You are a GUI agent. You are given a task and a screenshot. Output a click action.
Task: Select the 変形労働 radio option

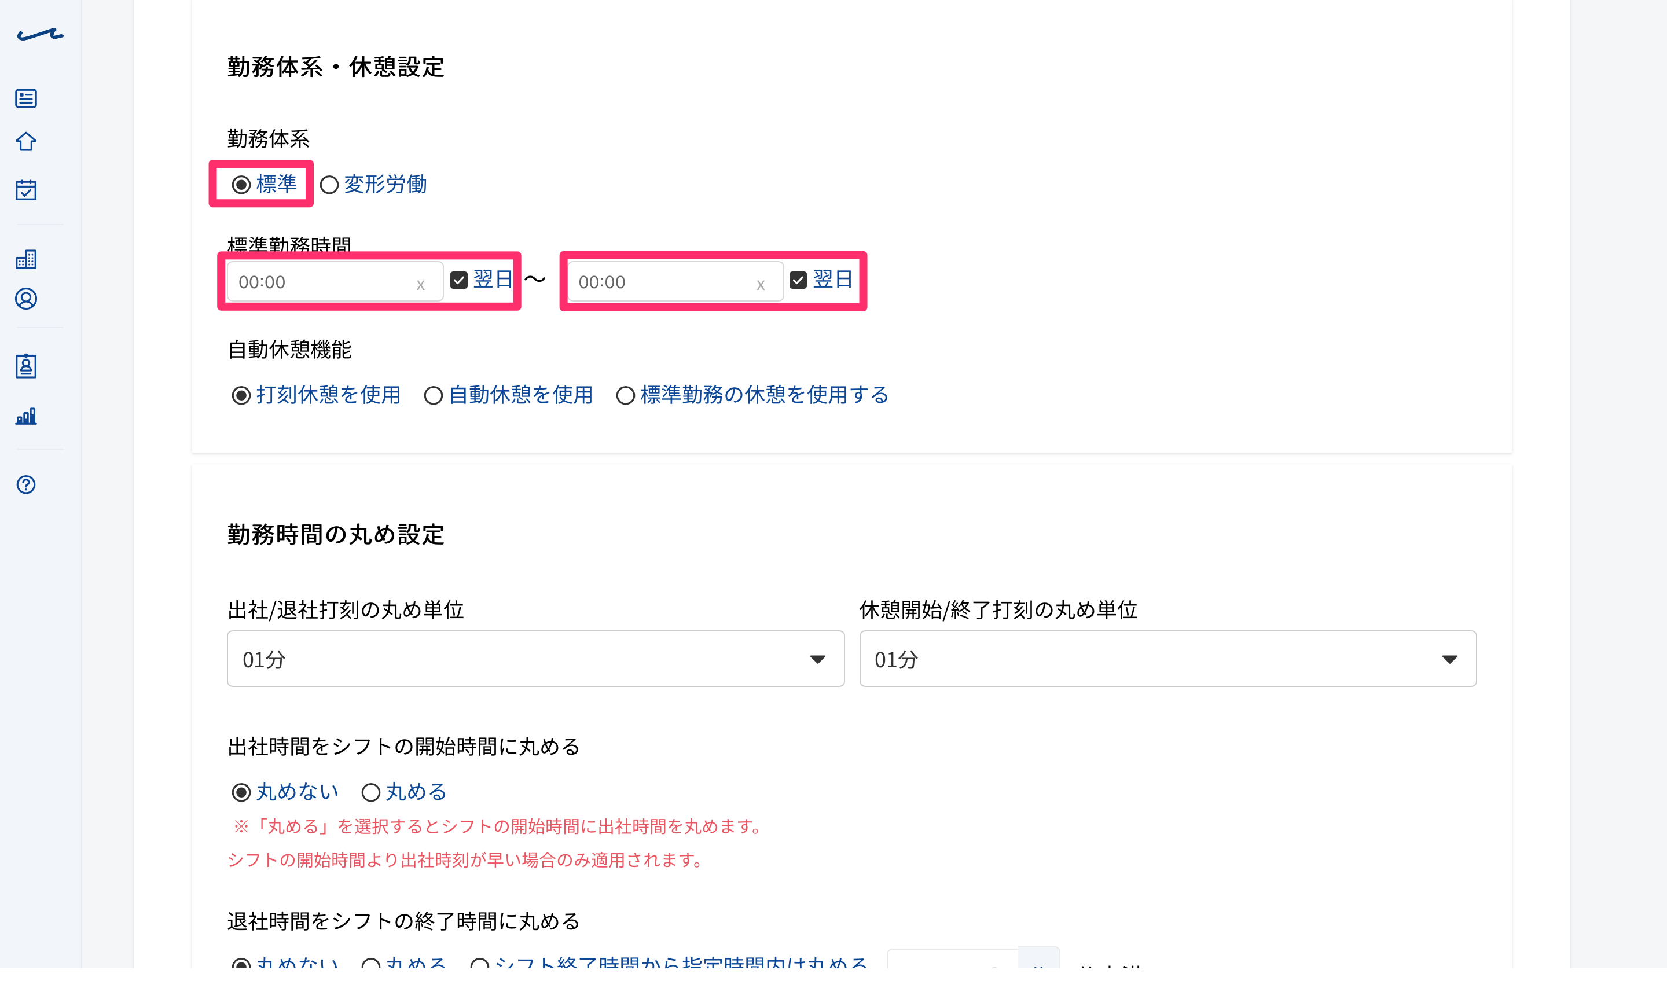[329, 185]
